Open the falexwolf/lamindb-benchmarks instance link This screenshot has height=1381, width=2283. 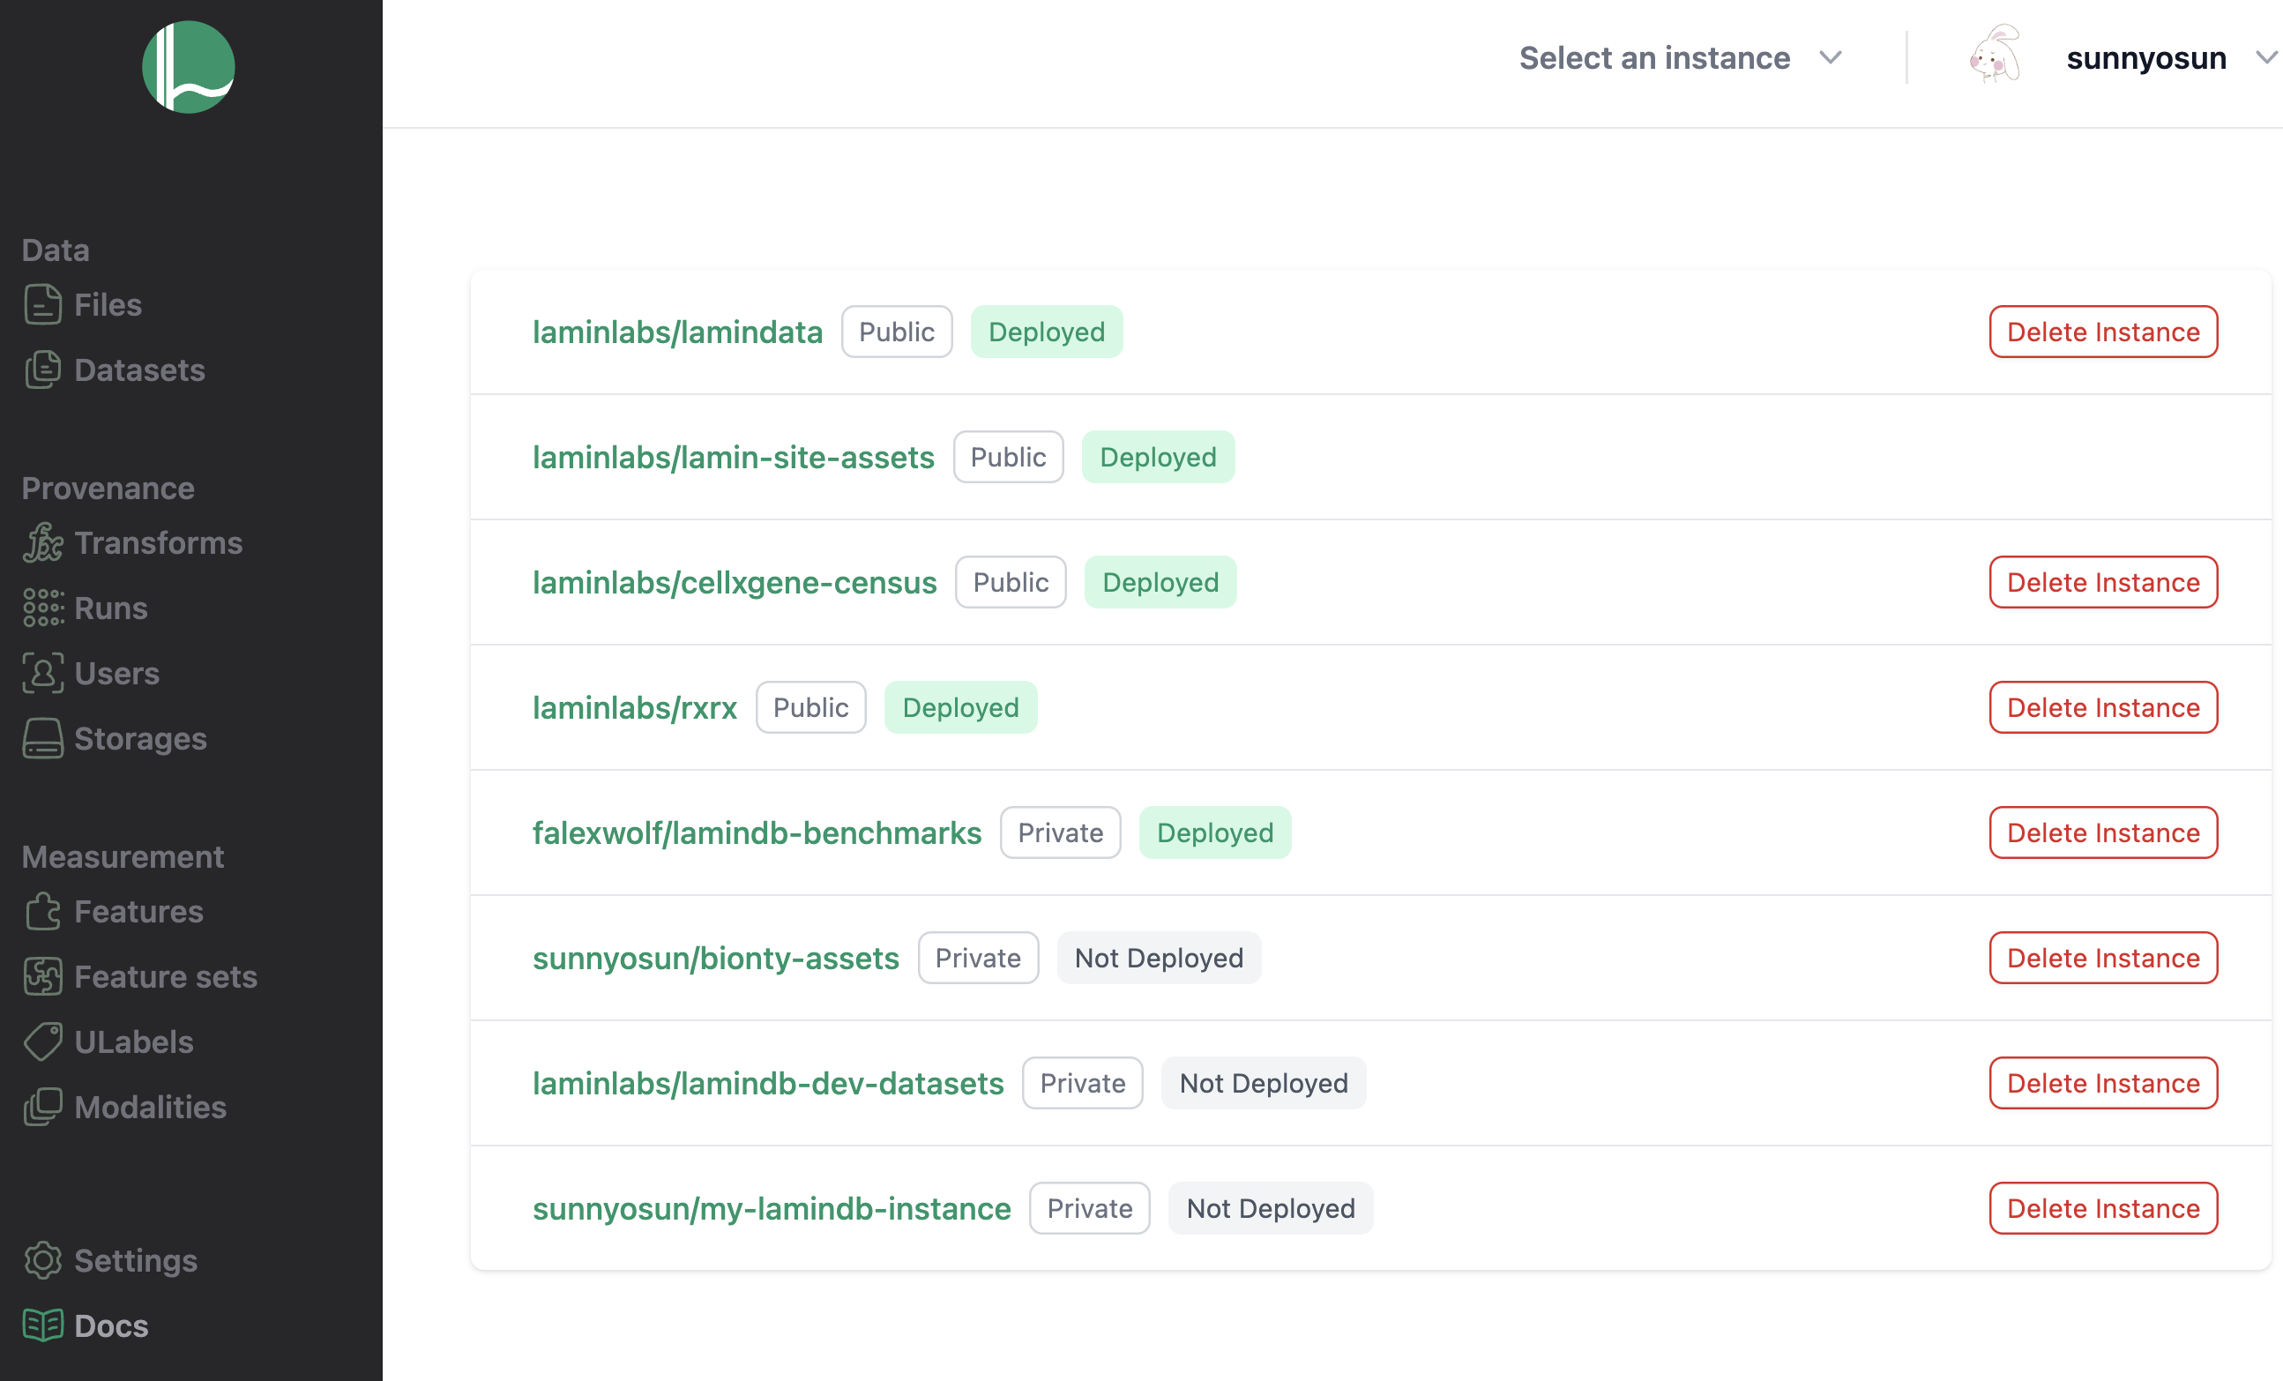(x=756, y=832)
